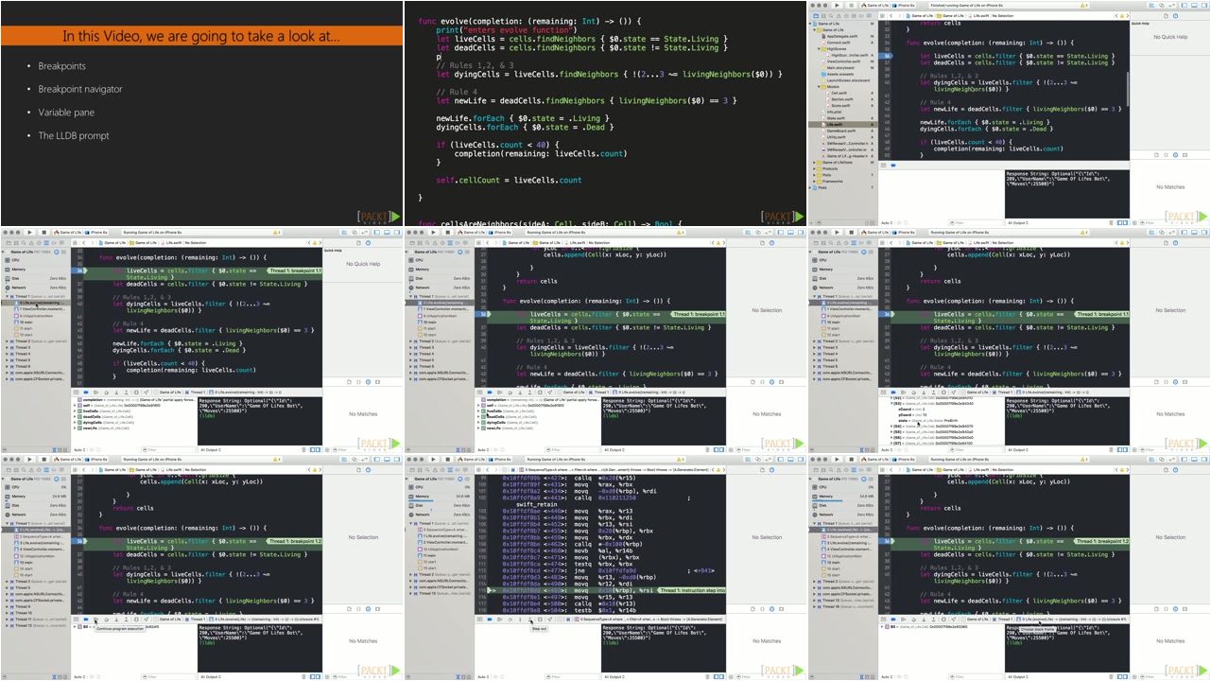The width and height of the screenshot is (1211, 681).
Task: Click the xCoord variable row
Action: (x=912, y=410)
